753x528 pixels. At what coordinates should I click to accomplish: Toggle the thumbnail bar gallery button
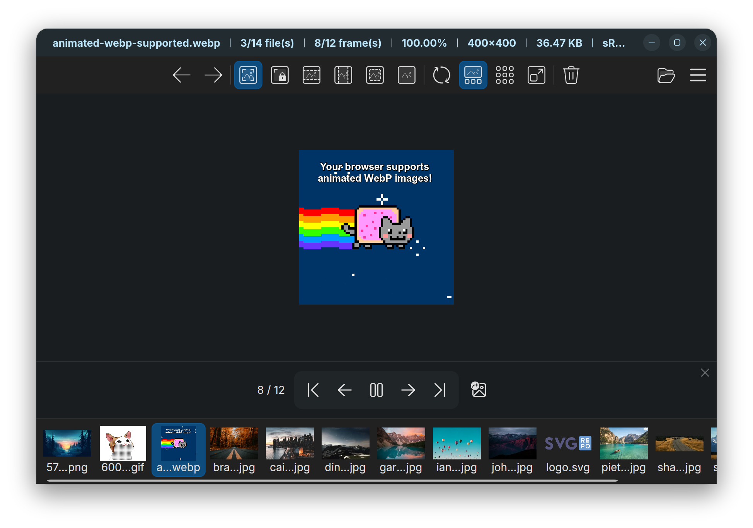click(473, 75)
